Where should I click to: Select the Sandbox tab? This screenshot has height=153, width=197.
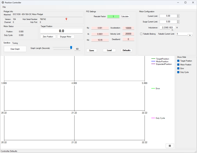7,43
